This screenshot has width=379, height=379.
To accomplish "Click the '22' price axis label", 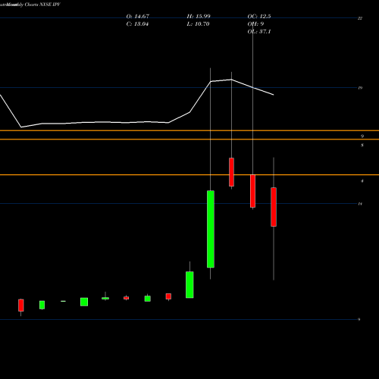I will [x=360, y=18].
